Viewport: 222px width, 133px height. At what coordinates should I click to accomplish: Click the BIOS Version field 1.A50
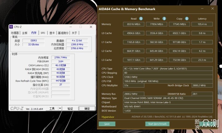pos(168,111)
